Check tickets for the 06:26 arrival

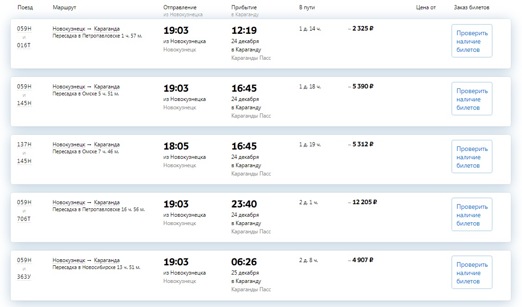[x=472, y=273]
